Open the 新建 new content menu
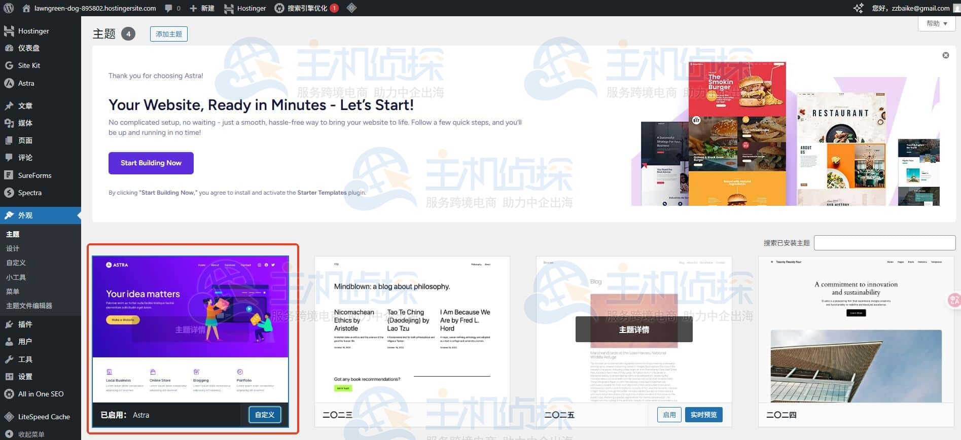The height and width of the screenshot is (440, 961). (x=202, y=8)
